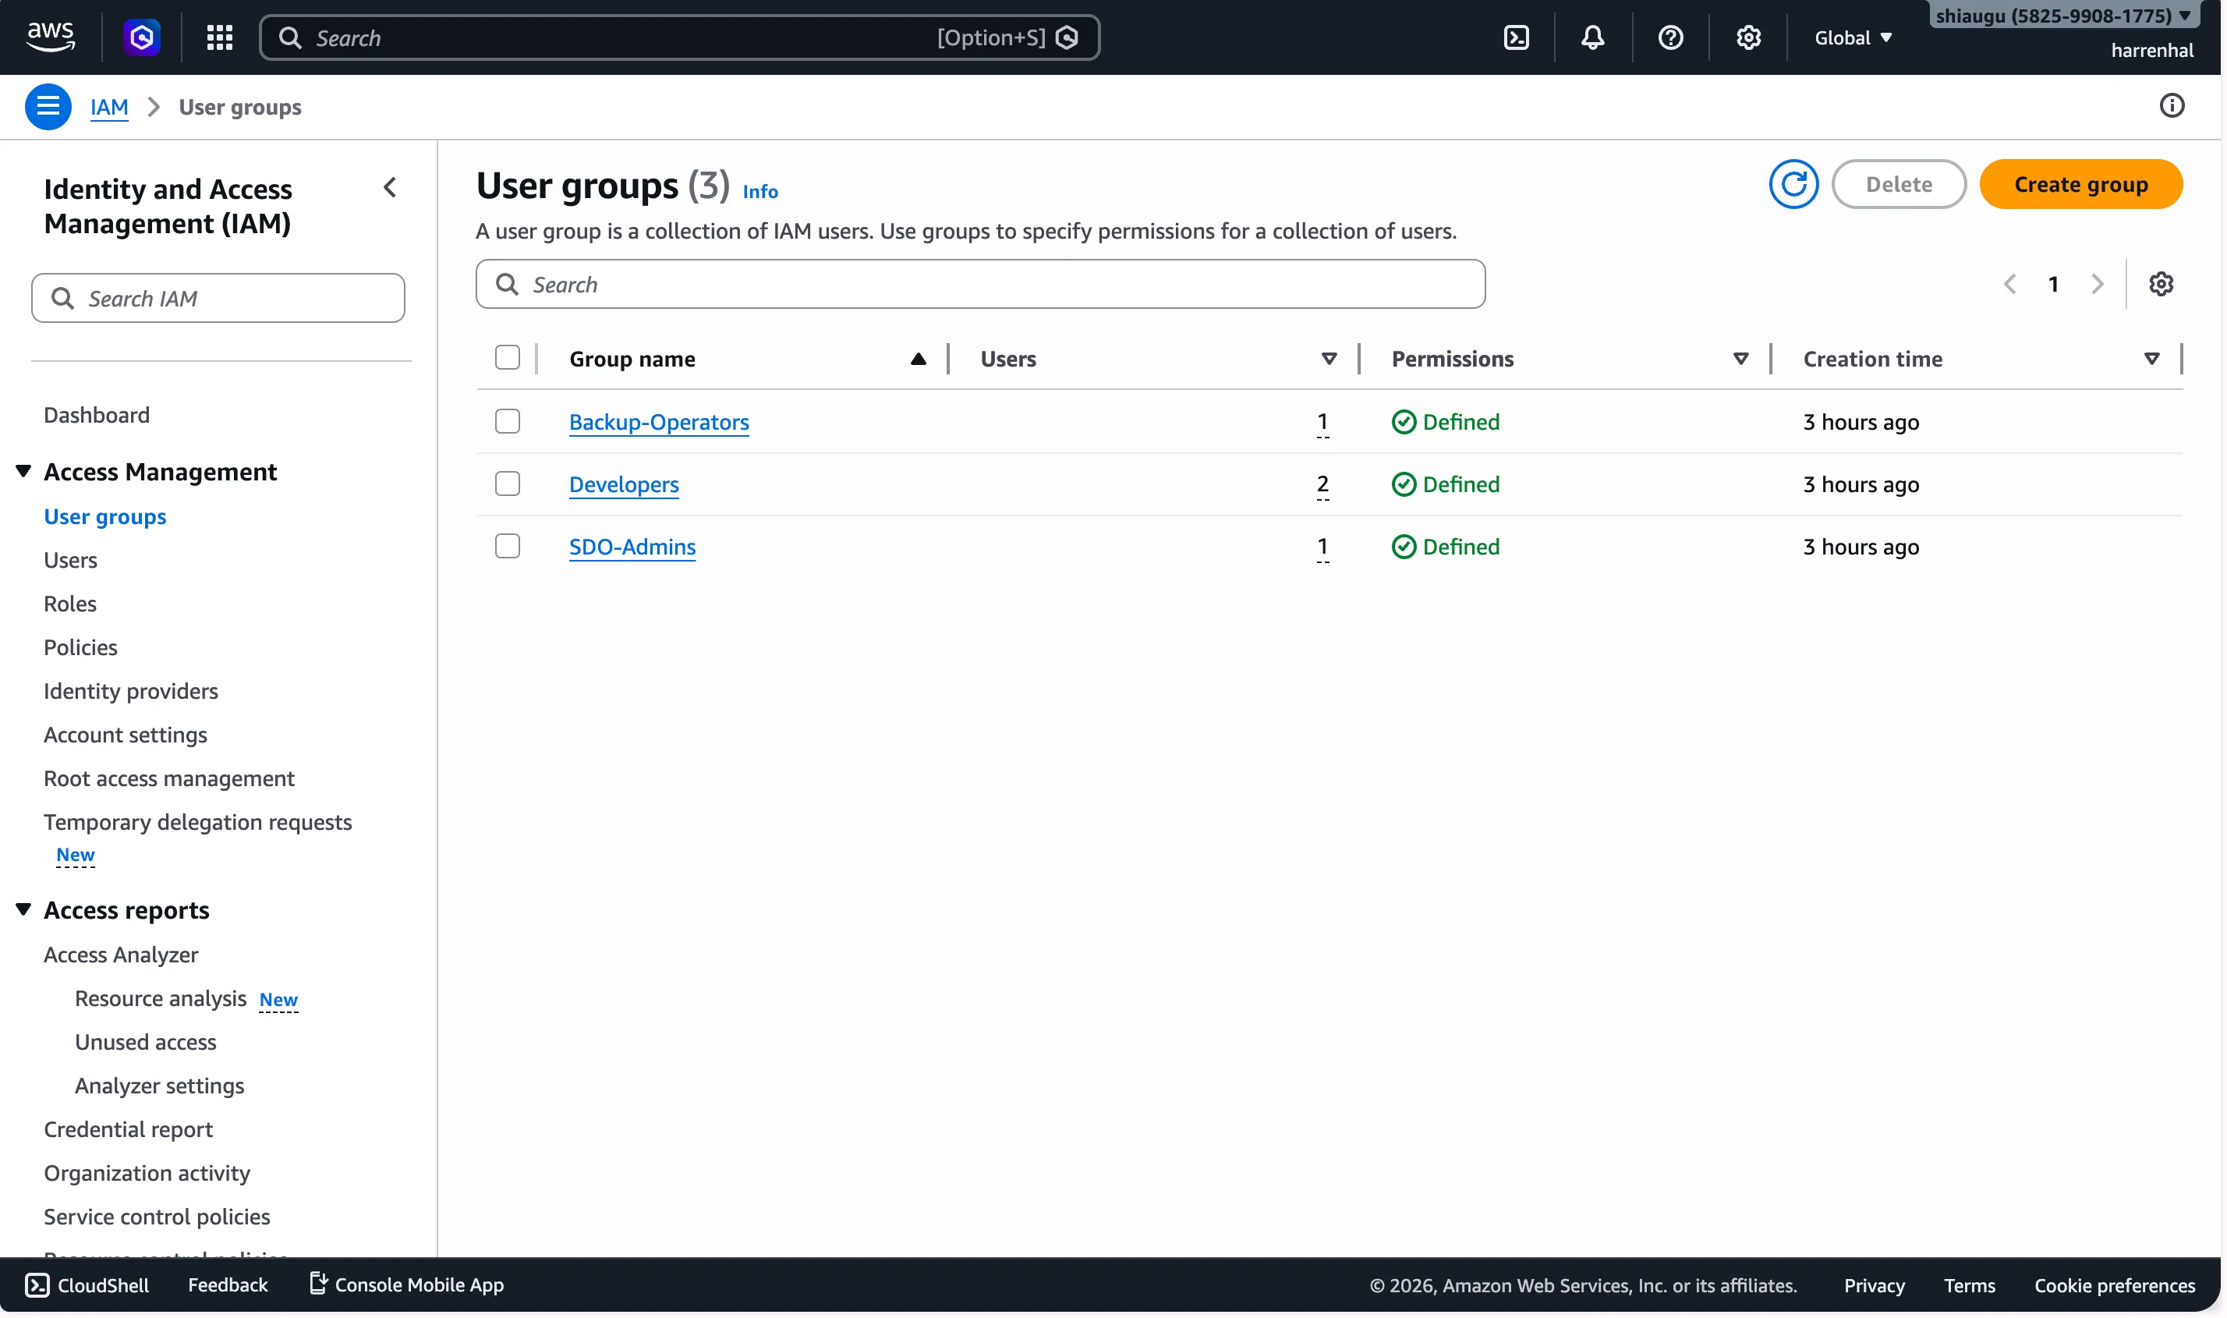Click the CloudShell icon in the footer
The height and width of the screenshot is (1318, 2227).
point(37,1285)
